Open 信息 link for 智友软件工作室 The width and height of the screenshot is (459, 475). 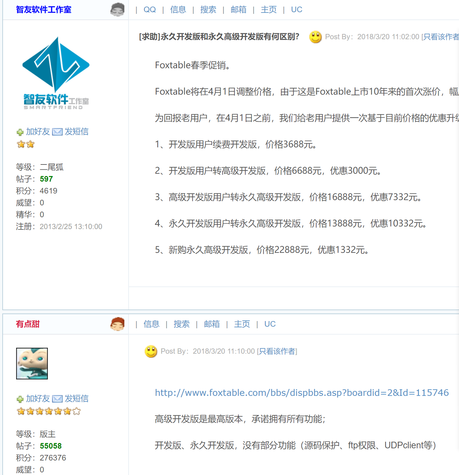pos(178,10)
